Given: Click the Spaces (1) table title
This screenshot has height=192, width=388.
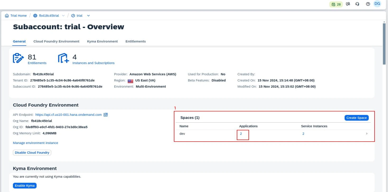Looking at the screenshot, I should pyautogui.click(x=190, y=118).
